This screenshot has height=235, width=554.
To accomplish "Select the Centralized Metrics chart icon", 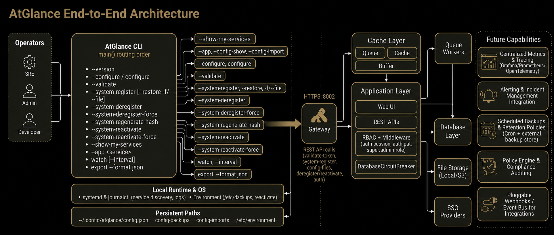I will 489,62.
